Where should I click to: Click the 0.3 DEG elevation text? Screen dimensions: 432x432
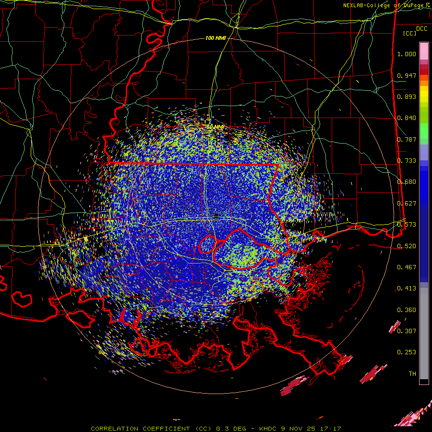[230, 429]
